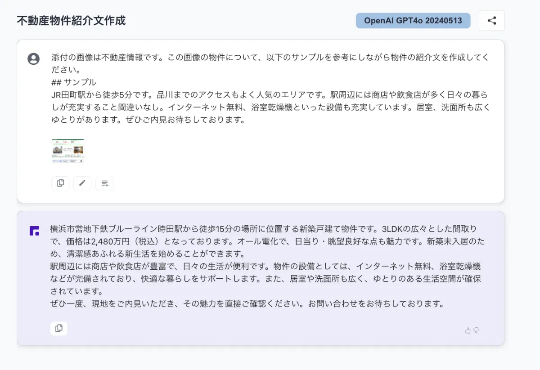The height and width of the screenshot is (370, 540).
Task: Click the purple assistant logo icon
Action: coord(34,231)
